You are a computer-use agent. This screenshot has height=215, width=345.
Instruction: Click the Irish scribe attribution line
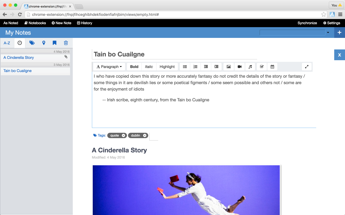[156, 100]
